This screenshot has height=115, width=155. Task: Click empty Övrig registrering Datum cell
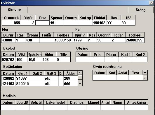click(100, 78)
